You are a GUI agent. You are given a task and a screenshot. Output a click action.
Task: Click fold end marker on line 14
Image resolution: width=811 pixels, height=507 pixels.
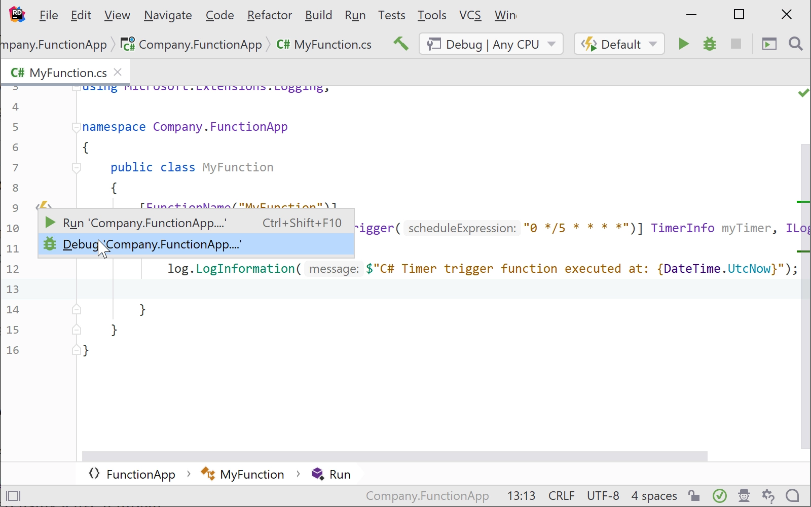pyautogui.click(x=77, y=309)
